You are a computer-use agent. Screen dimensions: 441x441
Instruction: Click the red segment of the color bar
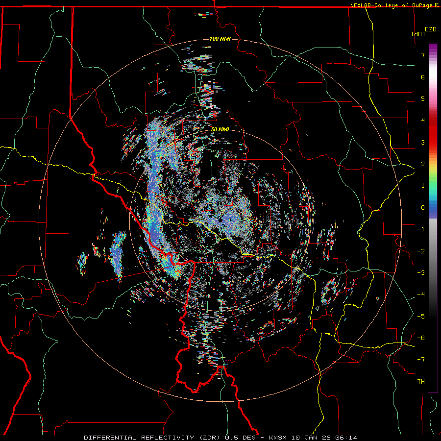coord(433,132)
